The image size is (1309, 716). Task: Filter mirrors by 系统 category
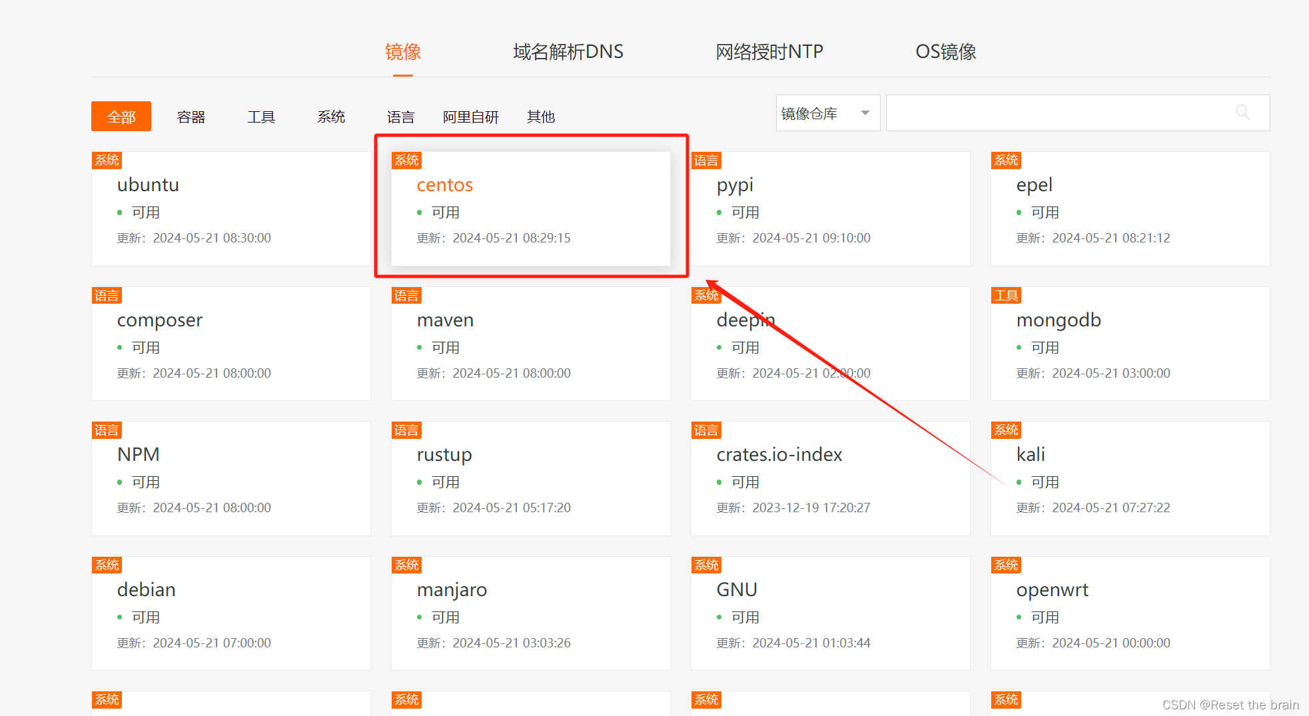(x=331, y=117)
